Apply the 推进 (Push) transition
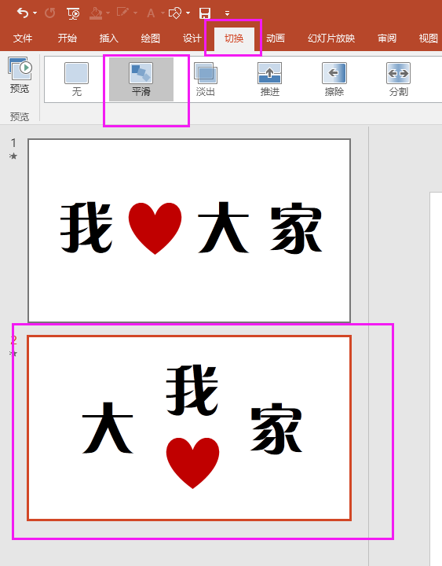 coord(269,79)
